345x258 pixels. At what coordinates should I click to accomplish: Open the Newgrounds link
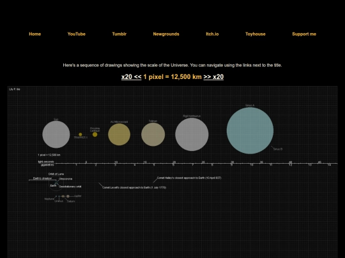click(x=166, y=34)
